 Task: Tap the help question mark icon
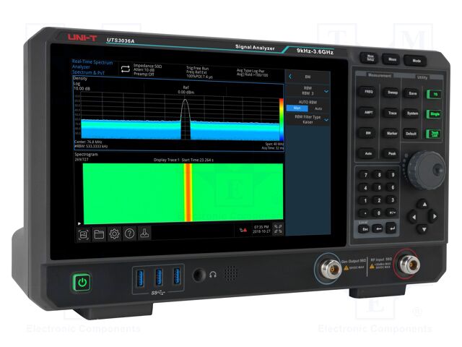129,233
